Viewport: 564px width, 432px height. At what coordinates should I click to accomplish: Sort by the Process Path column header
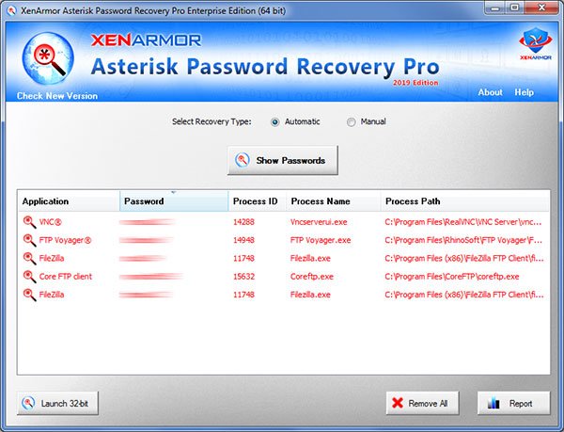click(465, 201)
